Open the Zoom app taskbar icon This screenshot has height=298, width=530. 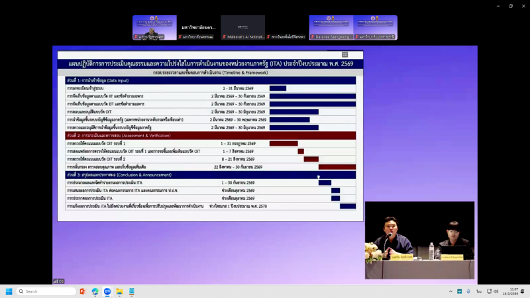pyautogui.click(x=107, y=291)
